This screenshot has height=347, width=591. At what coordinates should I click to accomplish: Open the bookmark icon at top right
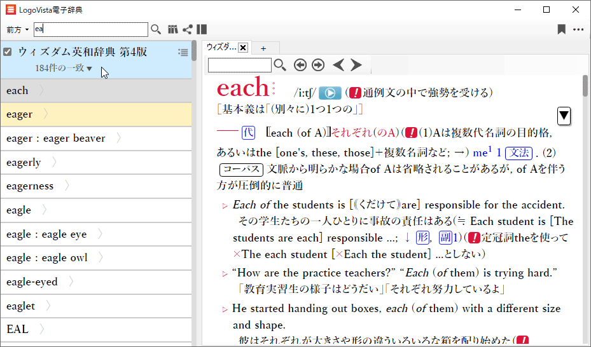(562, 29)
